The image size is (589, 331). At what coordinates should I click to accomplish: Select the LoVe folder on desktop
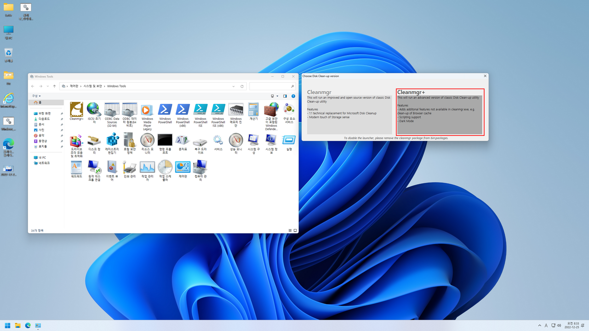tap(8, 10)
